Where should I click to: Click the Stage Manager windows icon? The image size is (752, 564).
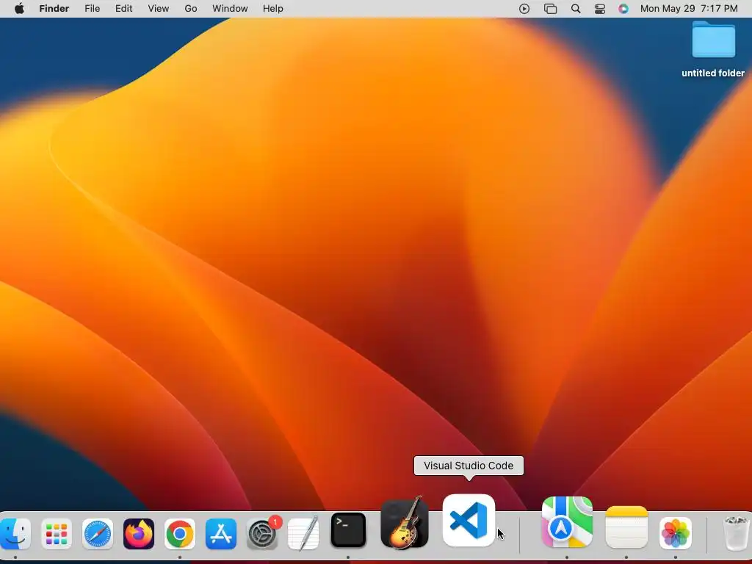coord(550,9)
